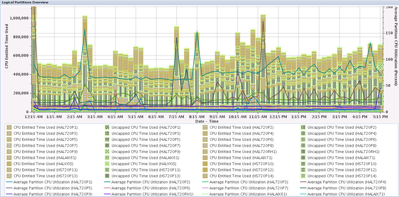Select the Uncapped CPU Time Used (HS720P14) legend icon
The image size is (399, 197).
[x=303, y=176]
